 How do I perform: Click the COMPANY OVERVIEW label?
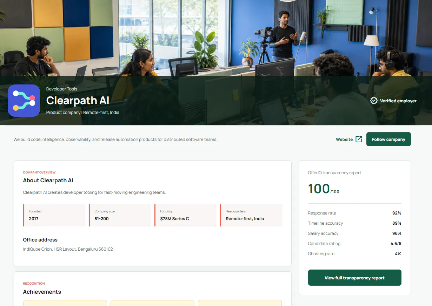[x=39, y=172]
